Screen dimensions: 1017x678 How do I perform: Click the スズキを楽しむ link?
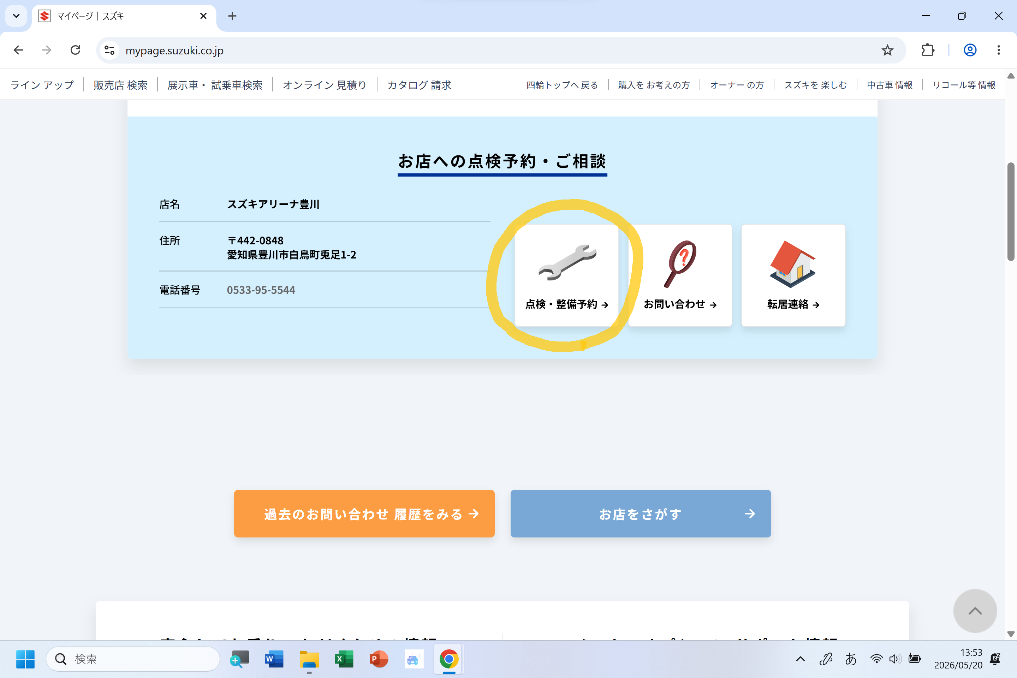tap(815, 85)
